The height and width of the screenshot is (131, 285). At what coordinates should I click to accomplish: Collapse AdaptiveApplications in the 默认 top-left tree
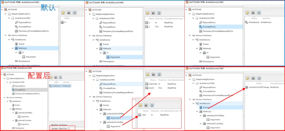click(6, 14)
